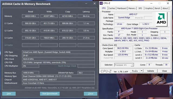Click Memory Write value 45307 MB/s
Viewport: 173px width, 99px height.
click(x=49, y=16)
